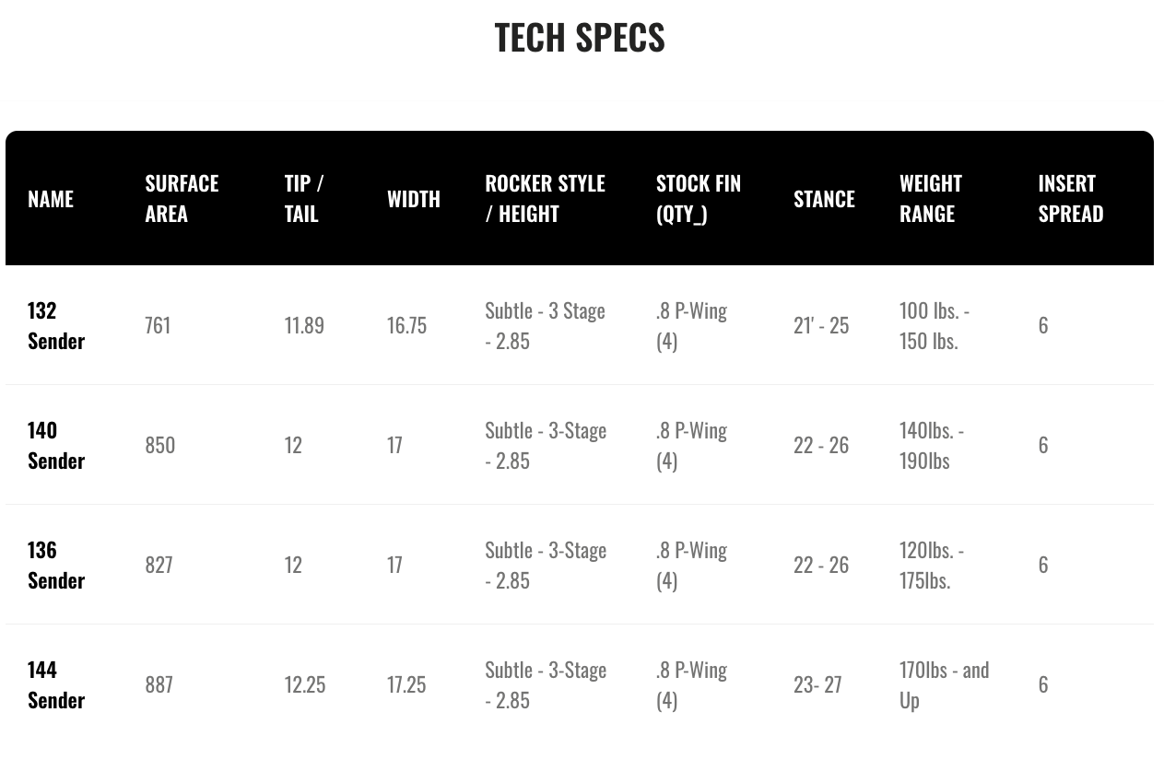
Task: Select the 140 Sender row name
Action: click(56, 445)
